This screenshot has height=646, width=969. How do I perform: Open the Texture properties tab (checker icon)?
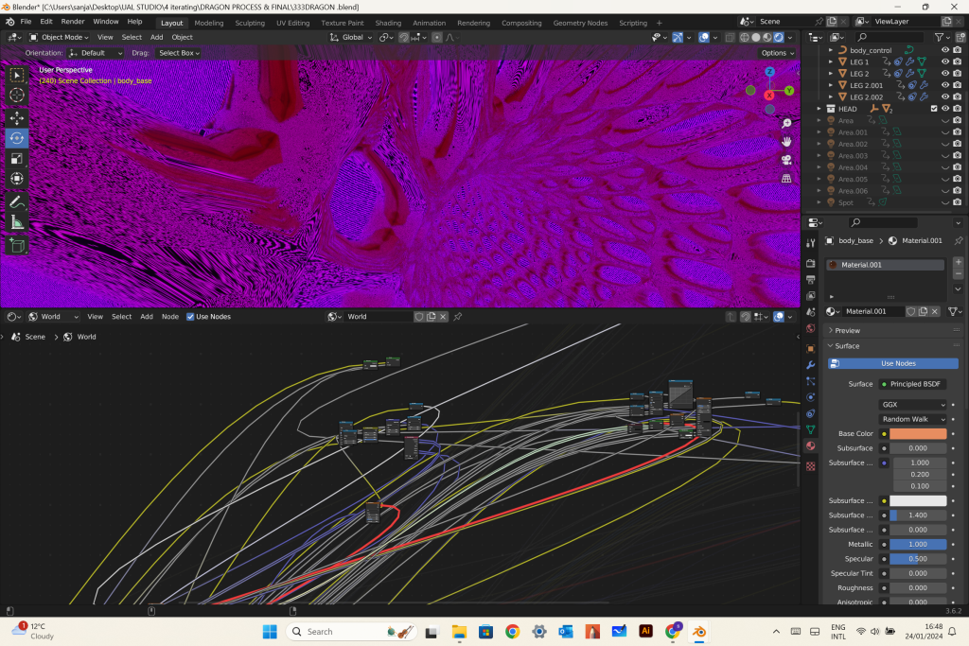pyautogui.click(x=811, y=466)
